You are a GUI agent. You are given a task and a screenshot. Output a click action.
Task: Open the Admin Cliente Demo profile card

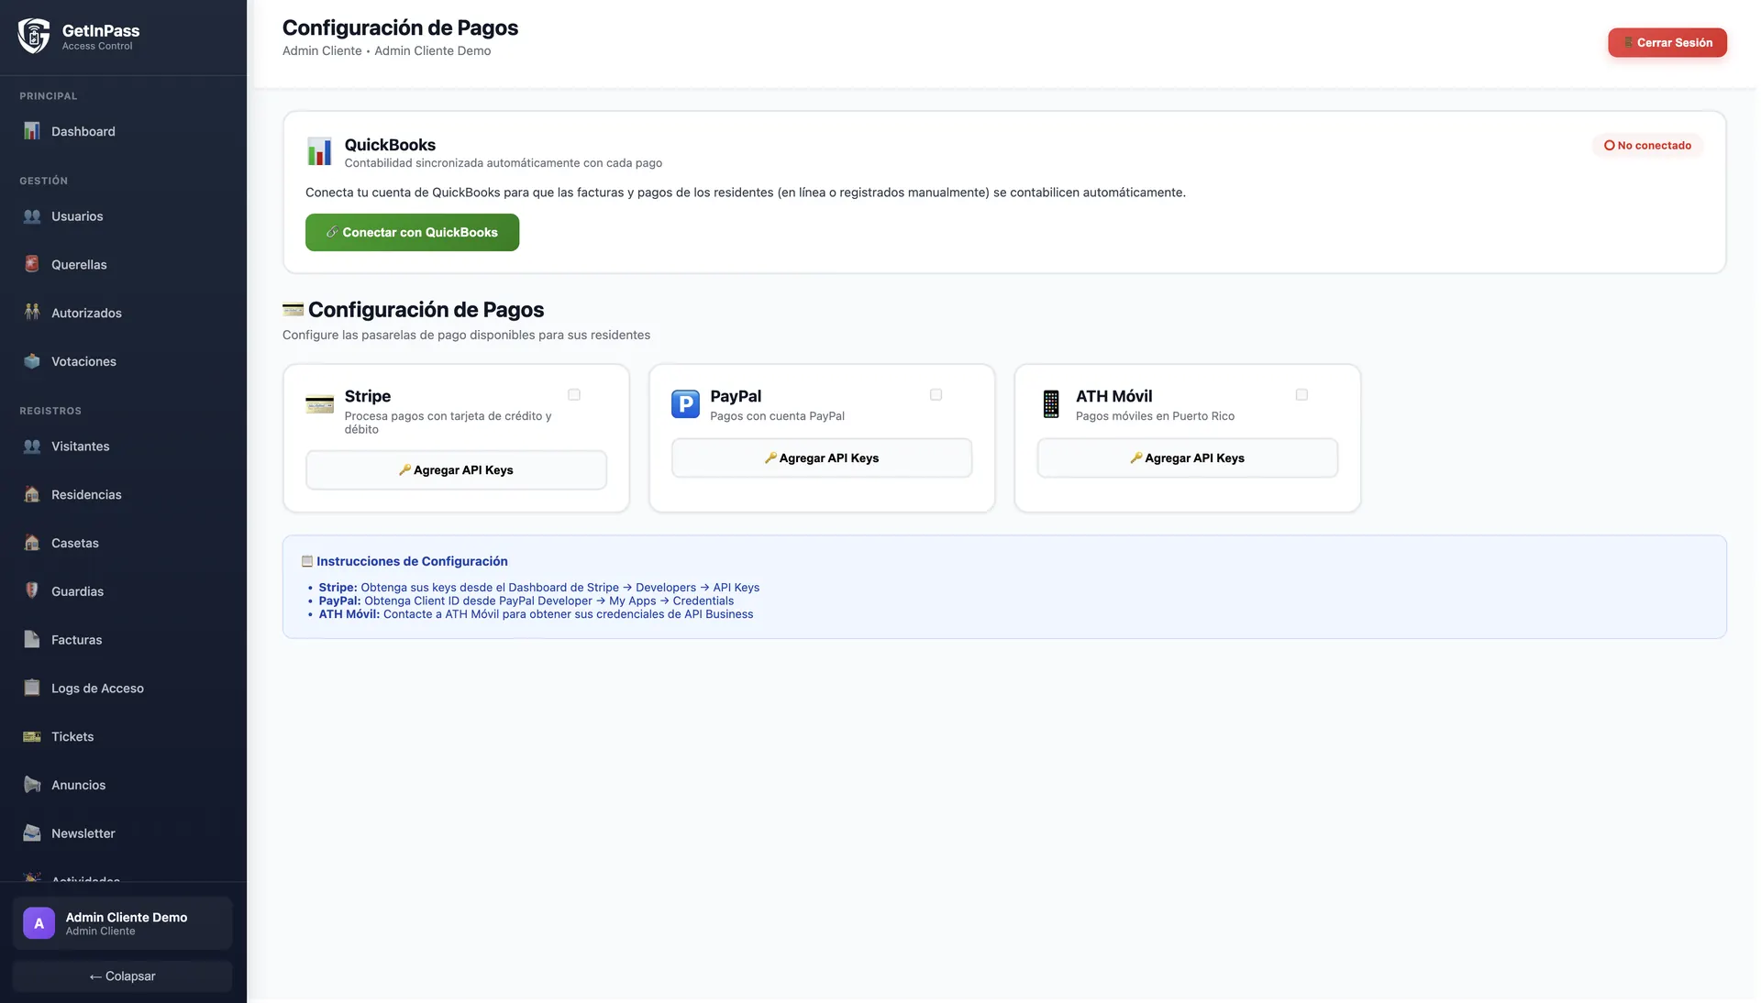tap(123, 923)
